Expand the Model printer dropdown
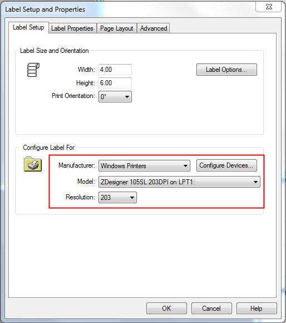 (179, 182)
